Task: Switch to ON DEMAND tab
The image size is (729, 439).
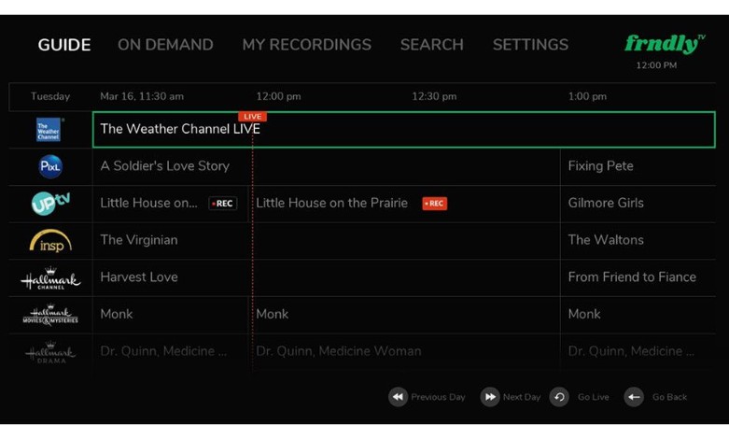Action: coord(165,45)
